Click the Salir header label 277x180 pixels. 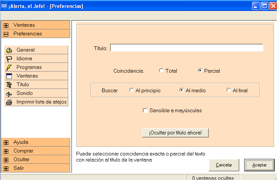(x=19, y=168)
